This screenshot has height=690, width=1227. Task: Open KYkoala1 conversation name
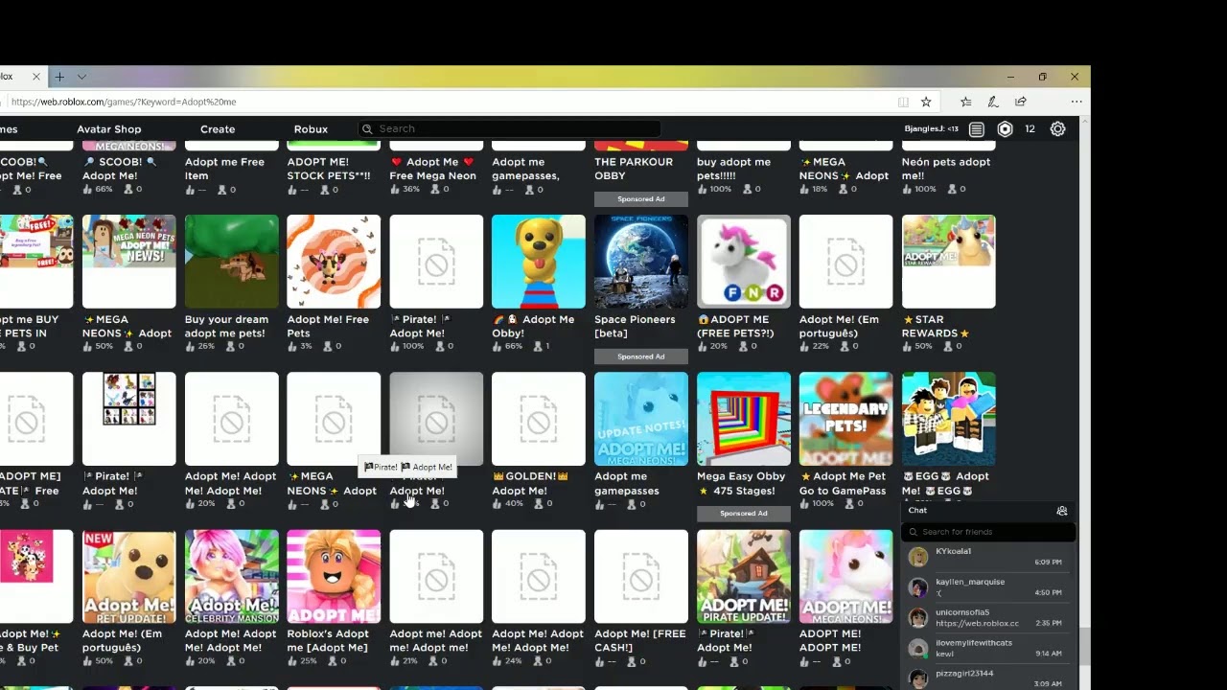953,551
